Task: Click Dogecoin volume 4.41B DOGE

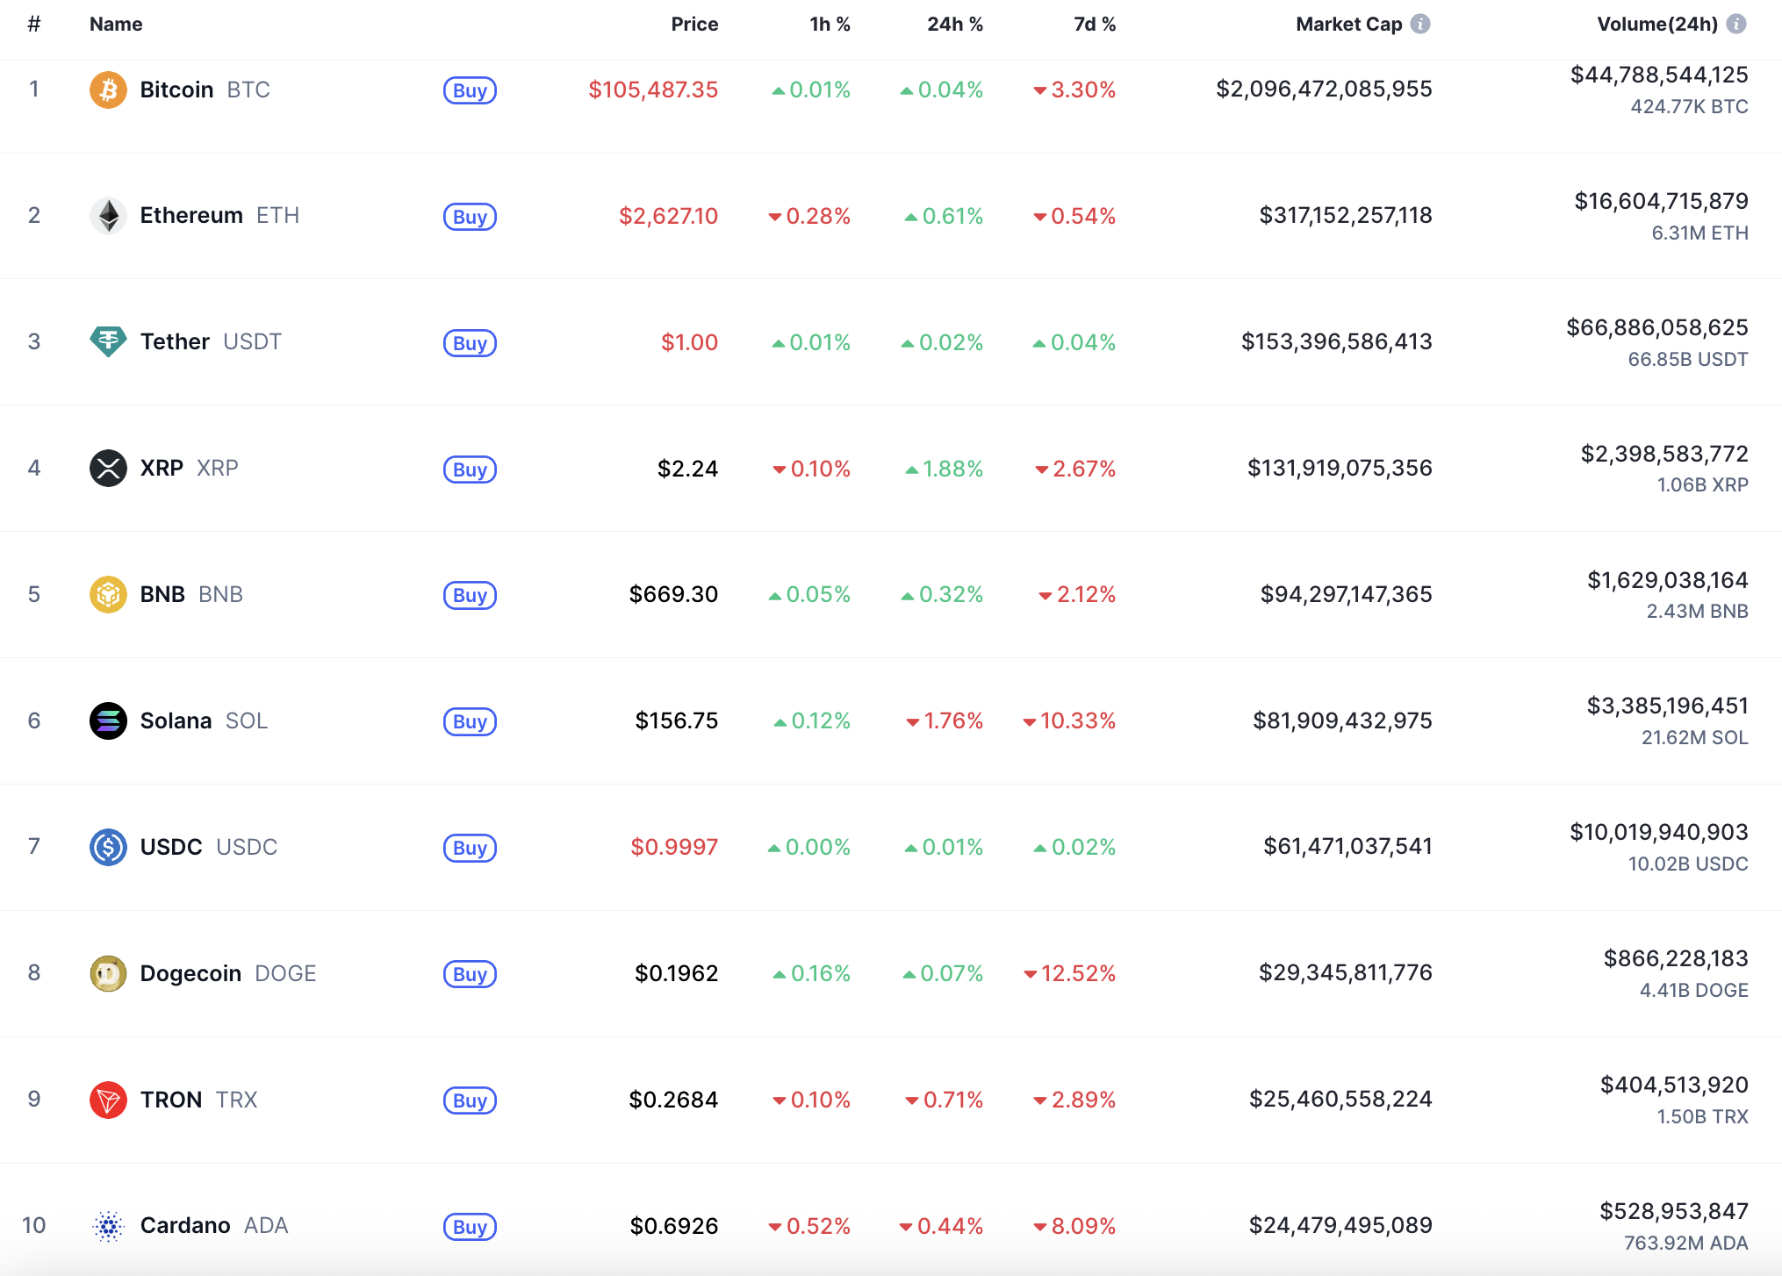Action: point(1694,990)
